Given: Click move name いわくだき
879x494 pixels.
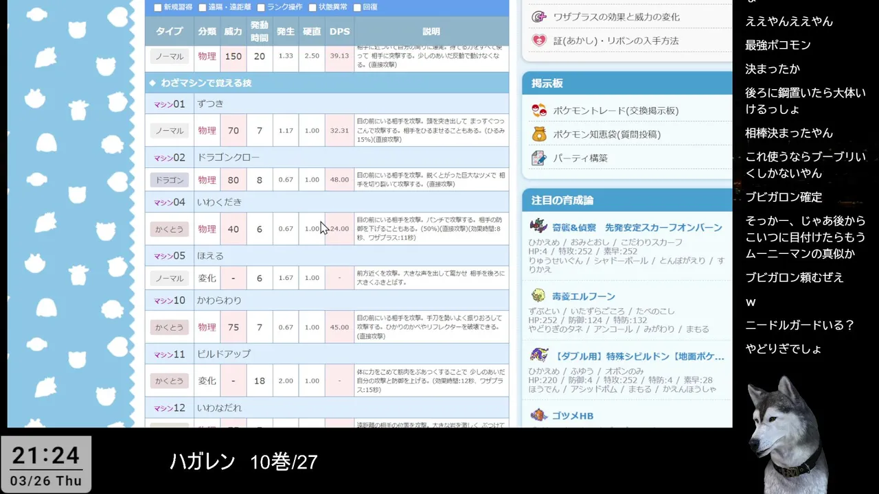Looking at the screenshot, I should (x=219, y=202).
